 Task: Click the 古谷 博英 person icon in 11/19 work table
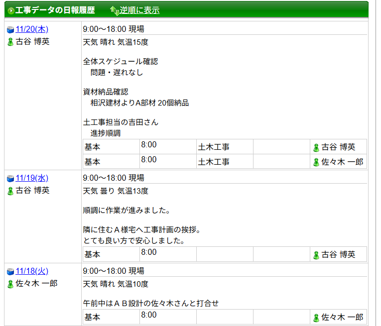(316, 255)
